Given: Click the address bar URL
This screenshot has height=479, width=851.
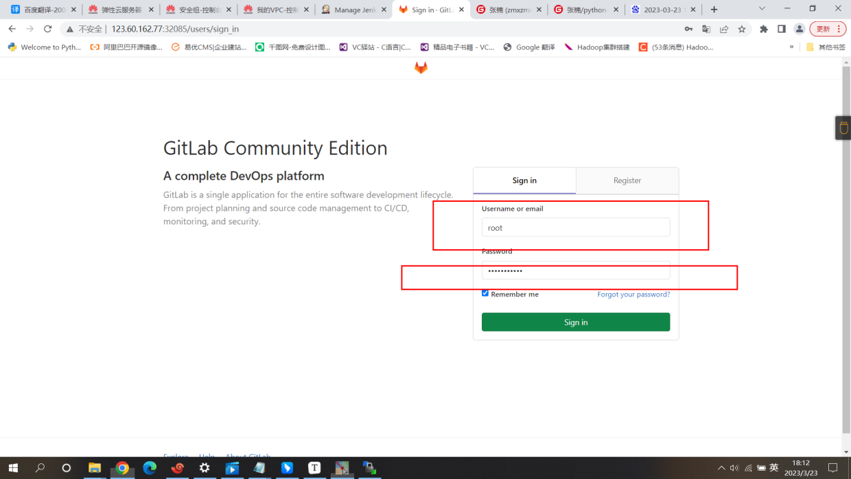Looking at the screenshot, I should 175,30.
